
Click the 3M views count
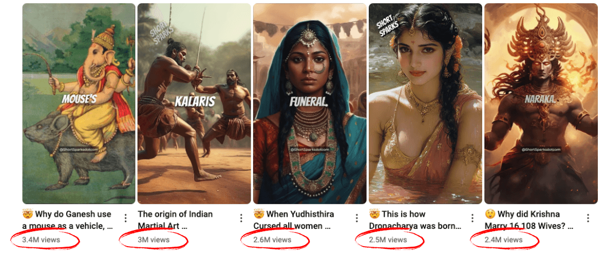coord(154,240)
